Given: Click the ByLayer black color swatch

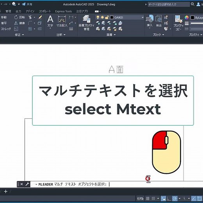Looking at the screenshot, I should point(192,18).
